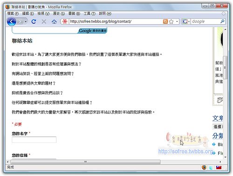
Task: Click the URL address bar field
Action: 116,21
